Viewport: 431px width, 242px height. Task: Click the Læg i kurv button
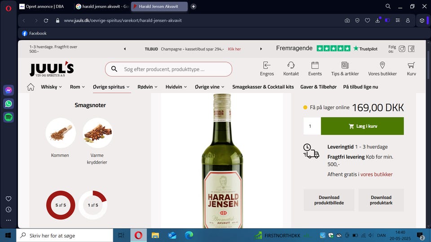click(362, 126)
